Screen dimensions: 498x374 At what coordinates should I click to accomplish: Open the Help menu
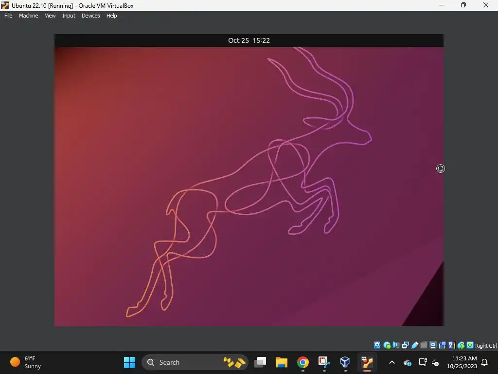(111, 16)
